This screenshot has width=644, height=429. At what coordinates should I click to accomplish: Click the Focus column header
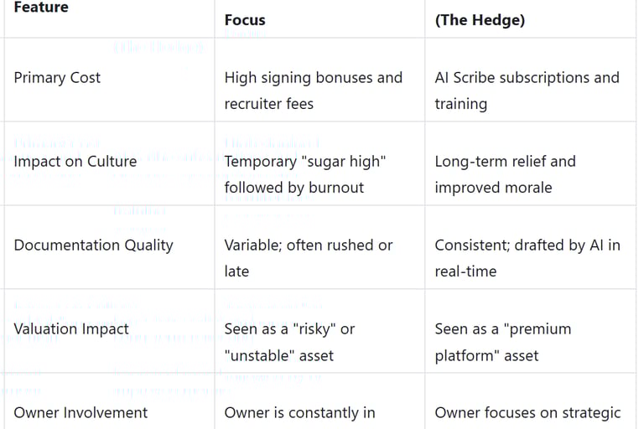pyautogui.click(x=245, y=20)
